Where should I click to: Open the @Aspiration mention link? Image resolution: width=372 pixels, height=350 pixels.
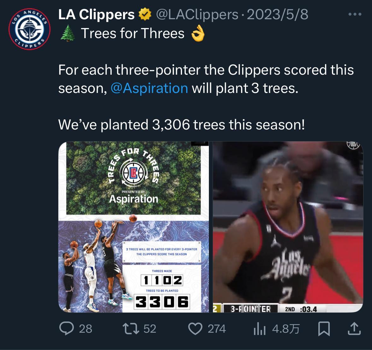point(149,88)
